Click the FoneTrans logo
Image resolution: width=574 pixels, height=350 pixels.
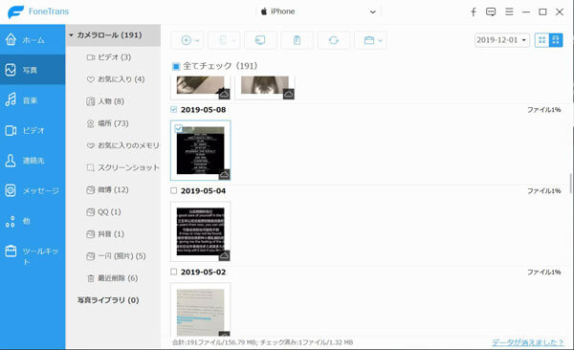[38, 11]
